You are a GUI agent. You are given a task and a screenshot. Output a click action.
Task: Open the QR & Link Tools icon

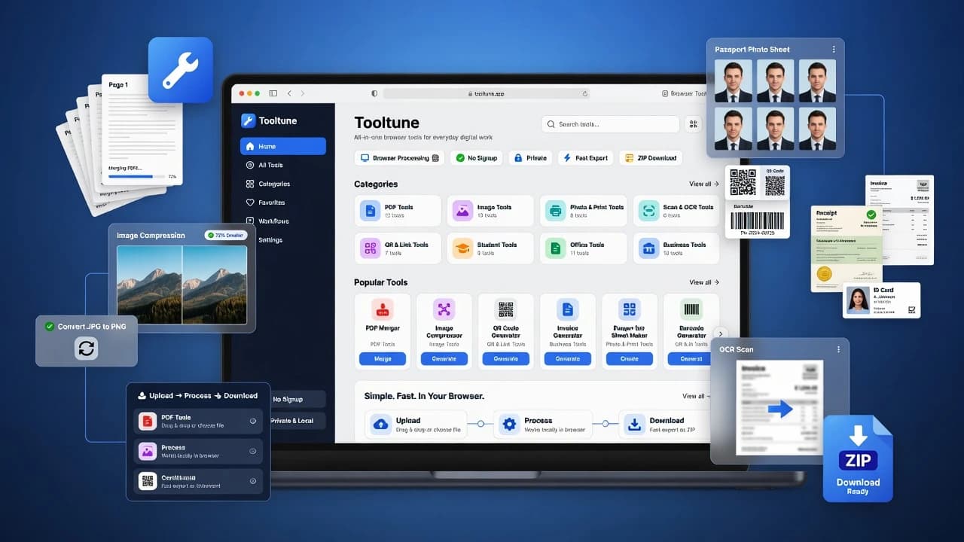(x=370, y=248)
